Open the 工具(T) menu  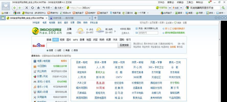tap(190, 2)
